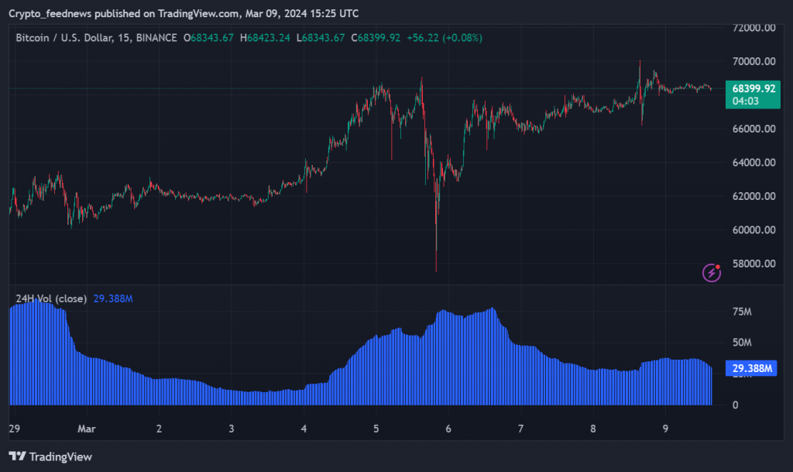Click the 58000.00 price axis label
The image size is (793, 472).
point(754,264)
